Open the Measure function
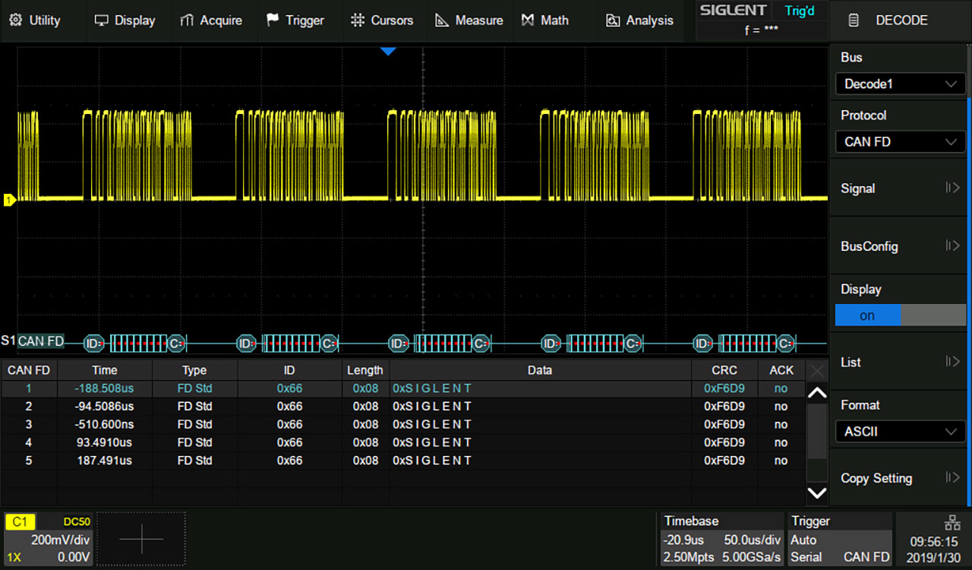 (469, 21)
